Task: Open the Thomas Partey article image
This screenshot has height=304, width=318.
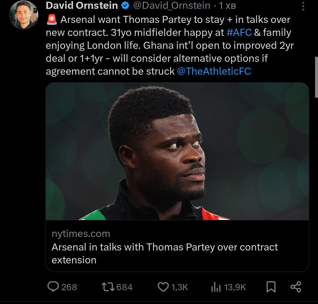Action: coord(177,151)
